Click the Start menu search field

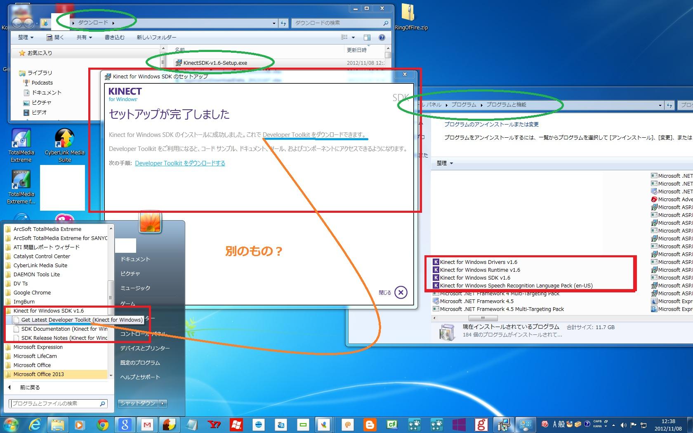(x=58, y=404)
